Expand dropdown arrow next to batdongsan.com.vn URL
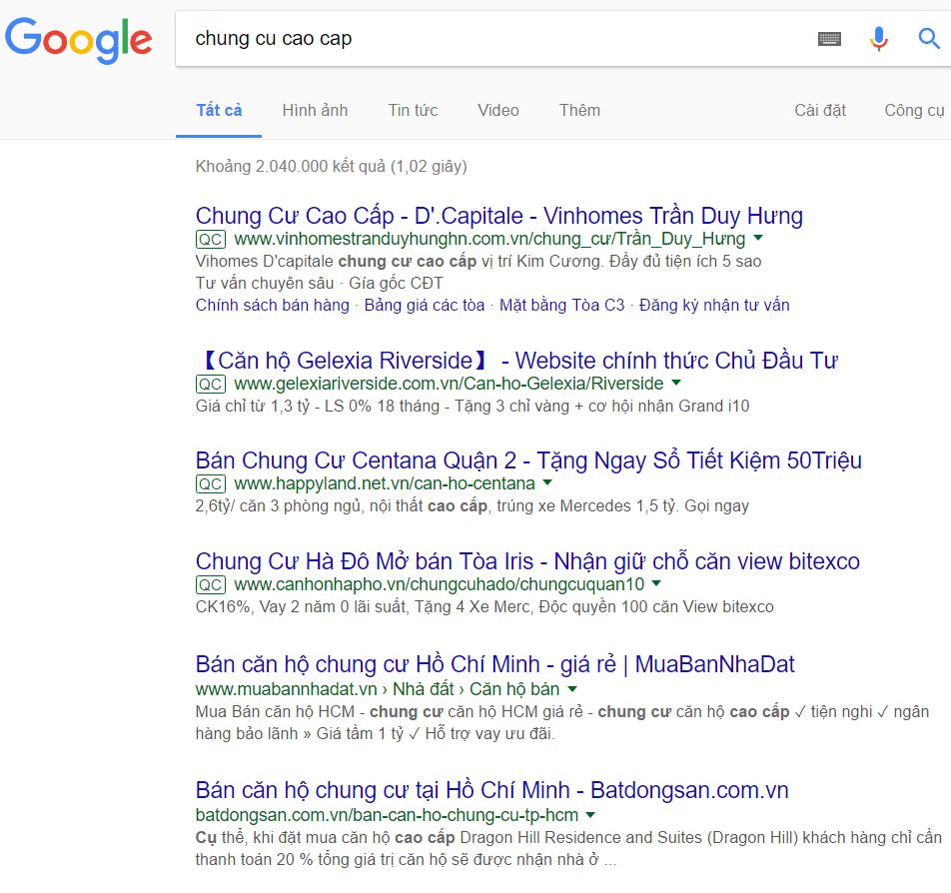 pyautogui.click(x=590, y=815)
